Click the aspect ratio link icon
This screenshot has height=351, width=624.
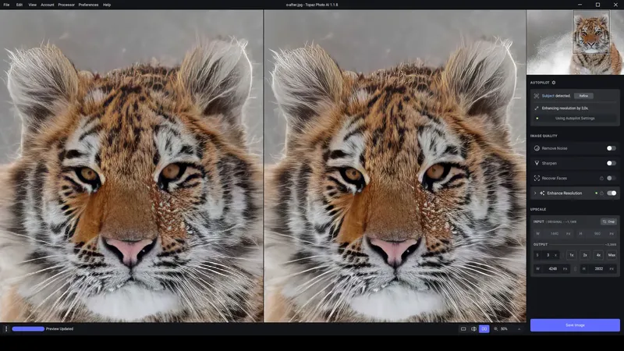coord(575,269)
